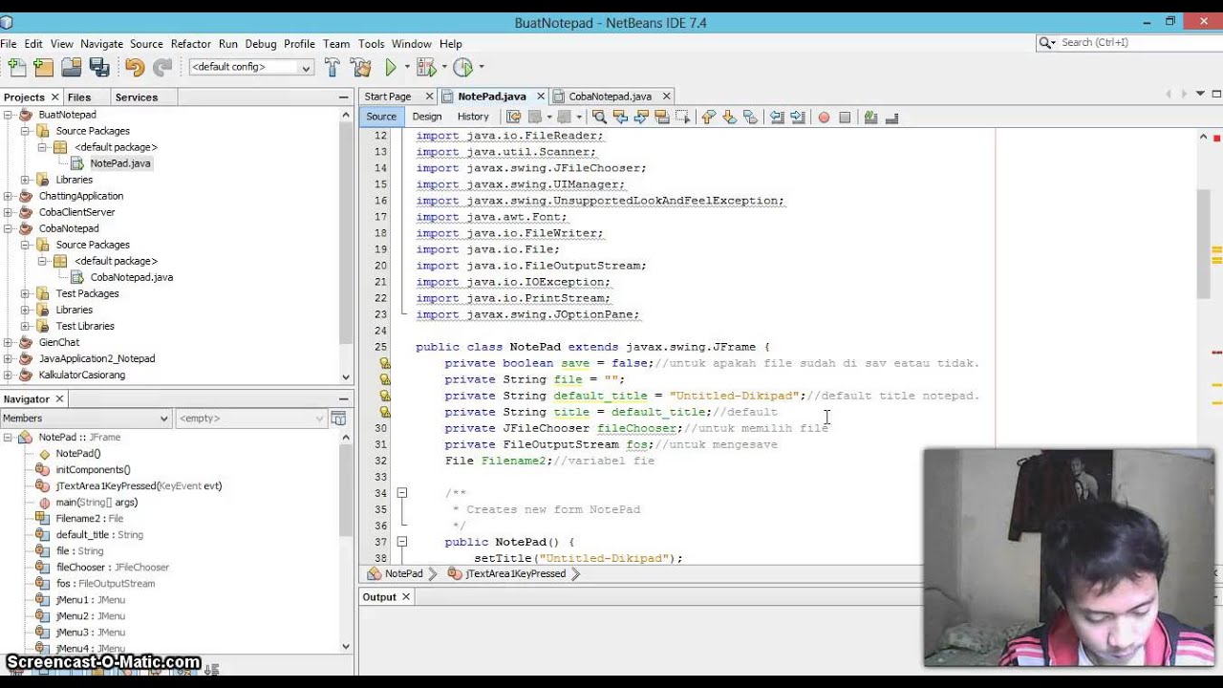This screenshot has height=688, width=1223.
Task: Open Debug Project dropdown arrow
Action: coord(443,67)
